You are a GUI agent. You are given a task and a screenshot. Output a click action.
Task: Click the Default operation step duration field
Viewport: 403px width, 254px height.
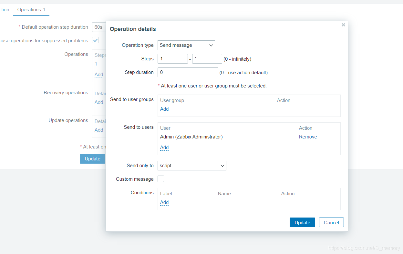[99, 27]
